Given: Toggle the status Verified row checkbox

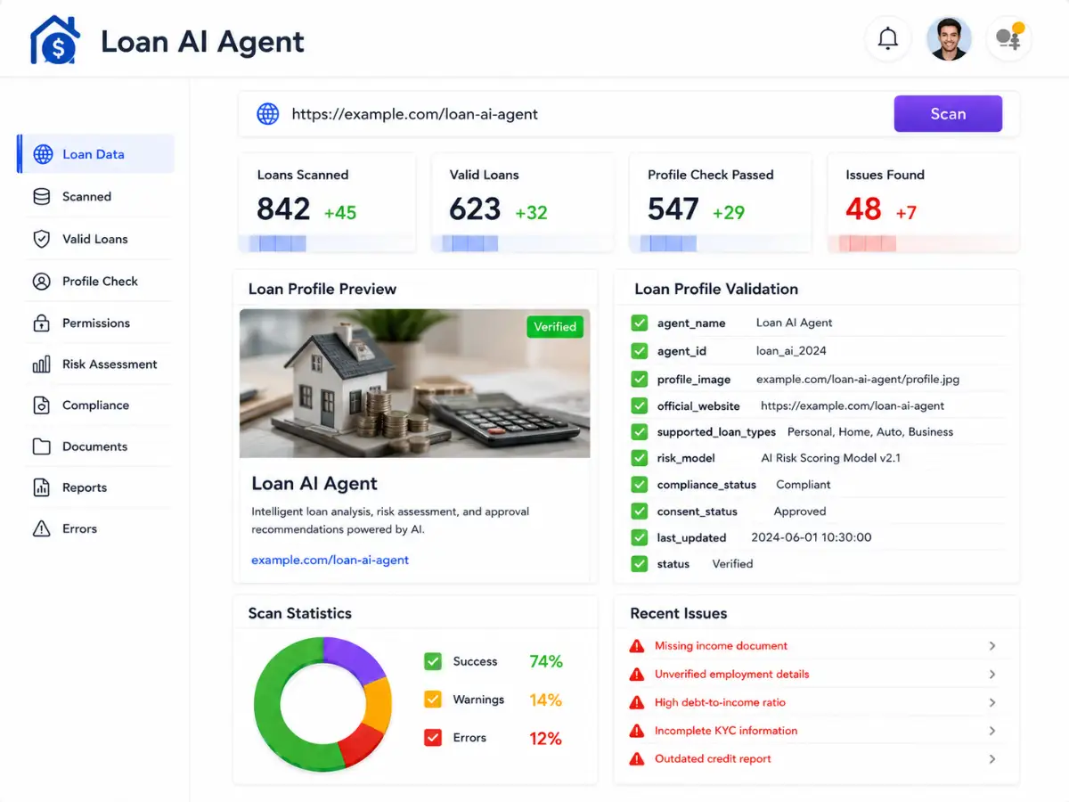Looking at the screenshot, I should click(640, 564).
